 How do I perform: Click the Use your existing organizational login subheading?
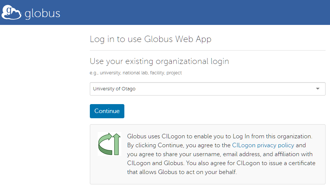click(159, 61)
